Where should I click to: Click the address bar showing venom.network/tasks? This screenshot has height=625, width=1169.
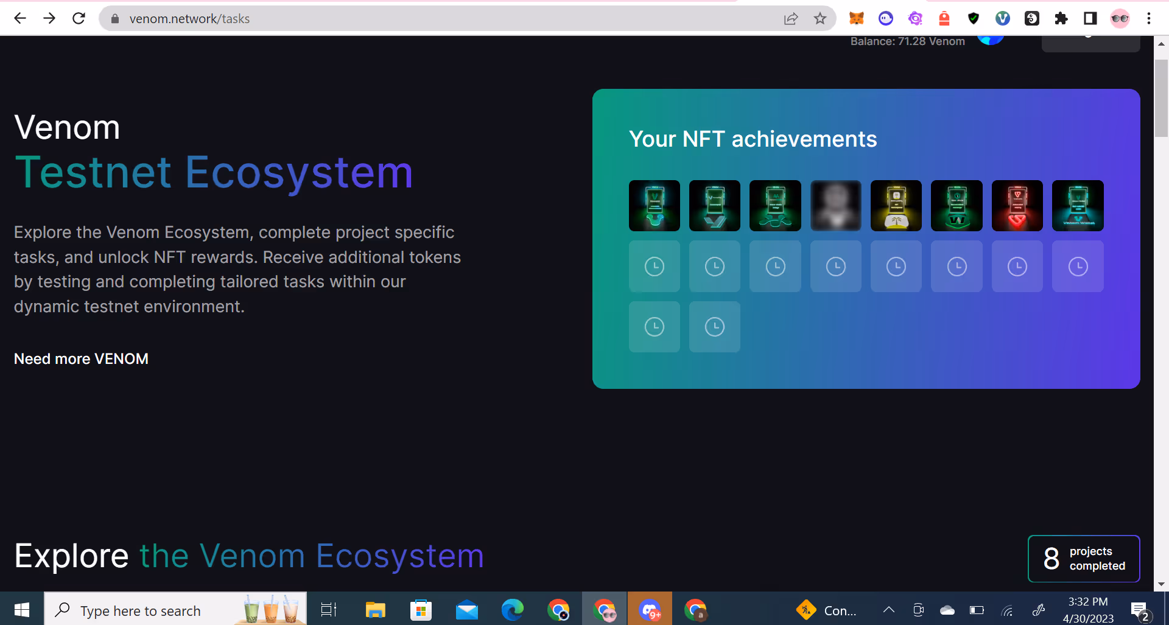tap(426, 18)
